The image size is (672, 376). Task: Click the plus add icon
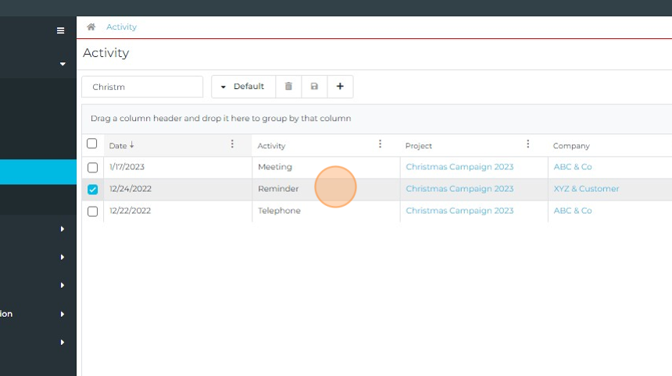coord(340,87)
